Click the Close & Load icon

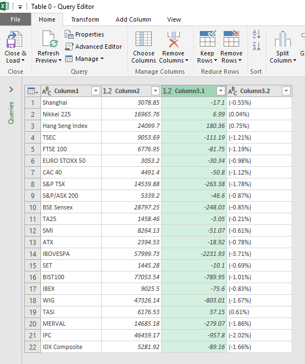pyautogui.click(x=14, y=39)
